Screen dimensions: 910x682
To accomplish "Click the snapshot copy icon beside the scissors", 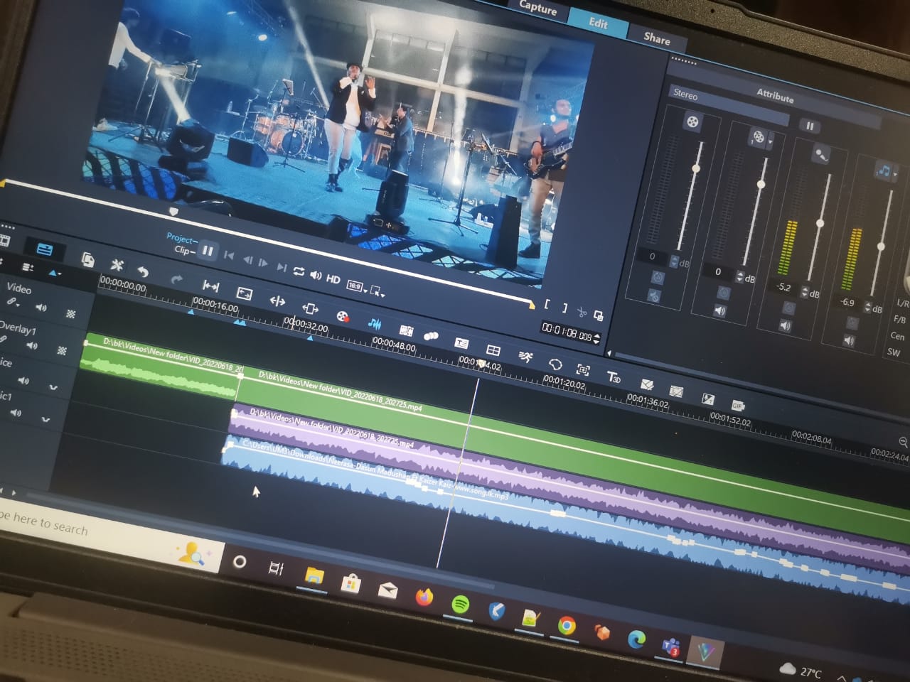I will click(x=599, y=315).
